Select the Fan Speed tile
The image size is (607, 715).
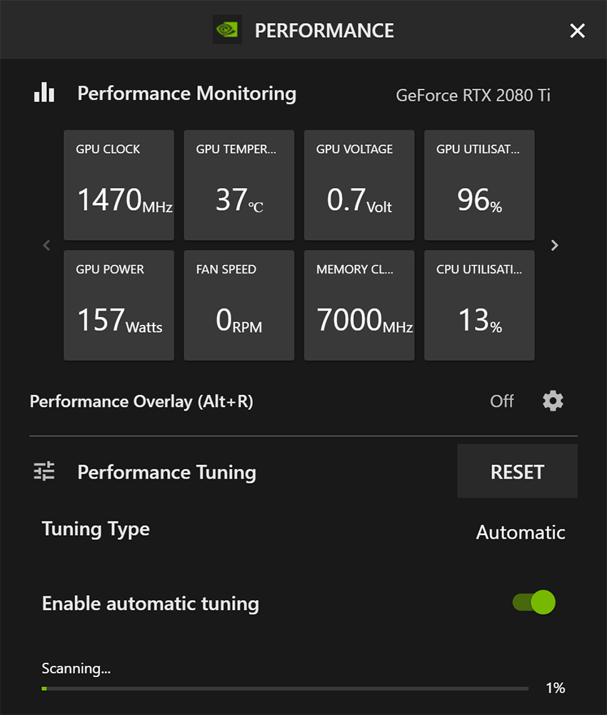click(239, 305)
